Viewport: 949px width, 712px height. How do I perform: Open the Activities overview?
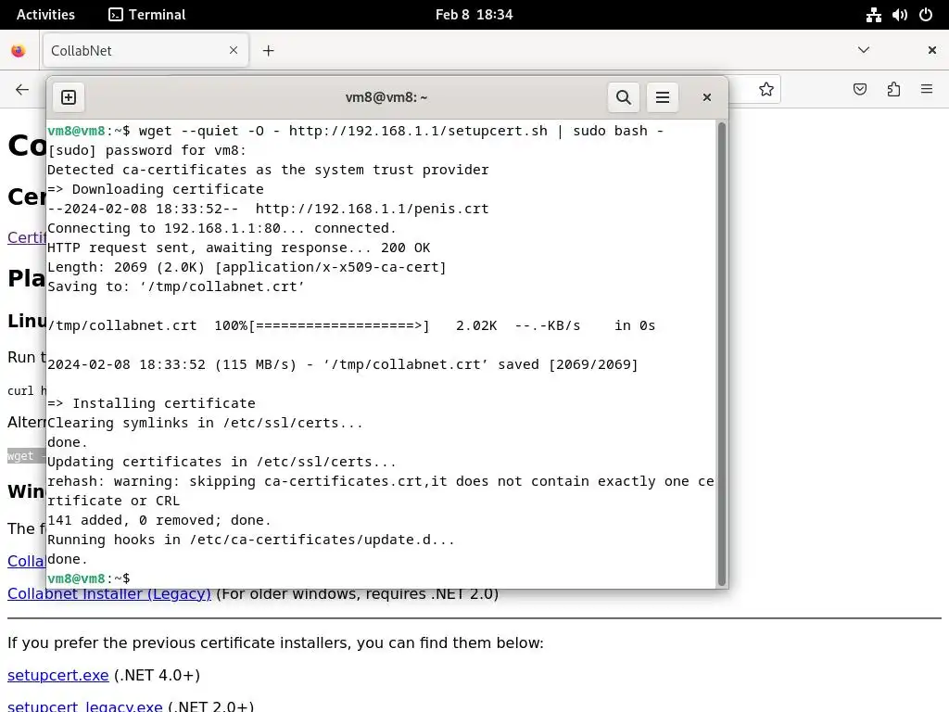pos(45,15)
